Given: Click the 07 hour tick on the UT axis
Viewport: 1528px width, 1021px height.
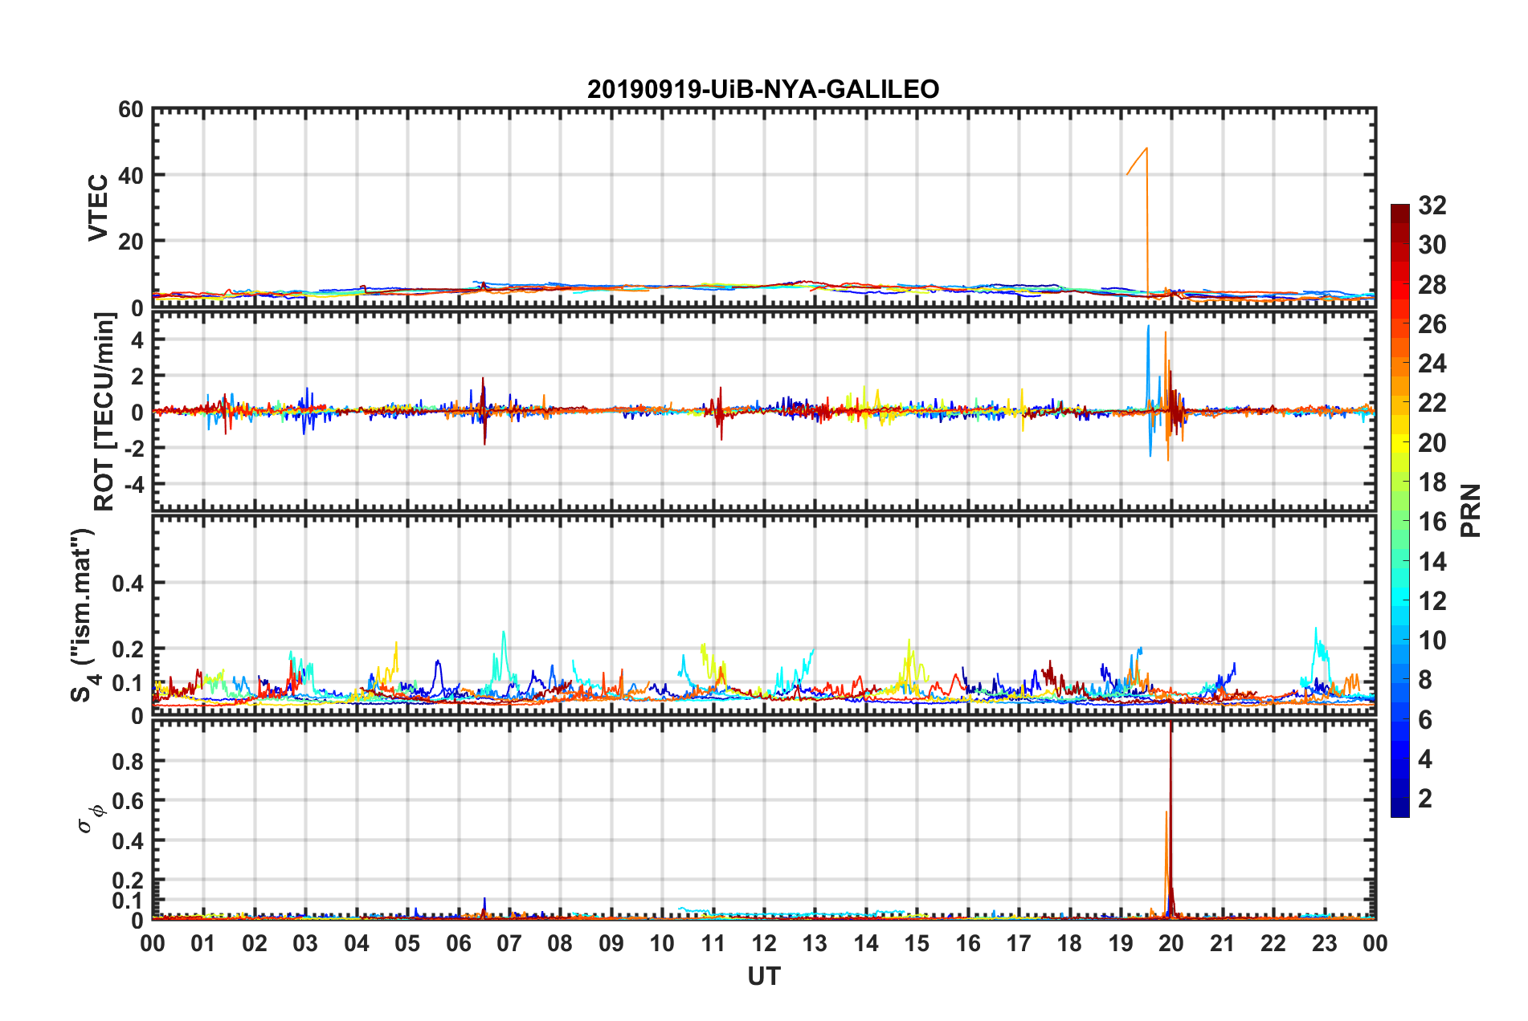Looking at the screenshot, I should click(x=509, y=943).
